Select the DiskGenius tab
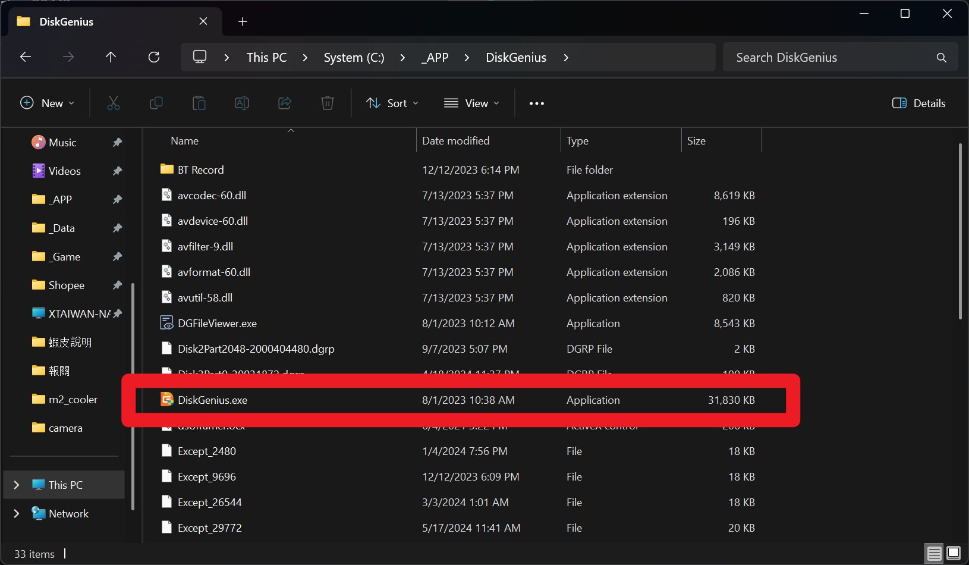Image resolution: width=969 pixels, height=565 pixels. coord(115,21)
